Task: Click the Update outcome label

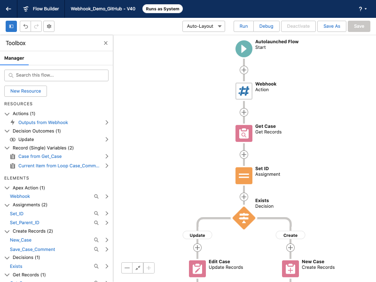Action: (x=197, y=235)
